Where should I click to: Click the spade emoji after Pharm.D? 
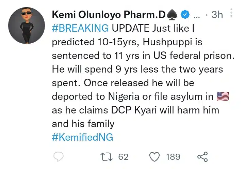click(x=171, y=15)
